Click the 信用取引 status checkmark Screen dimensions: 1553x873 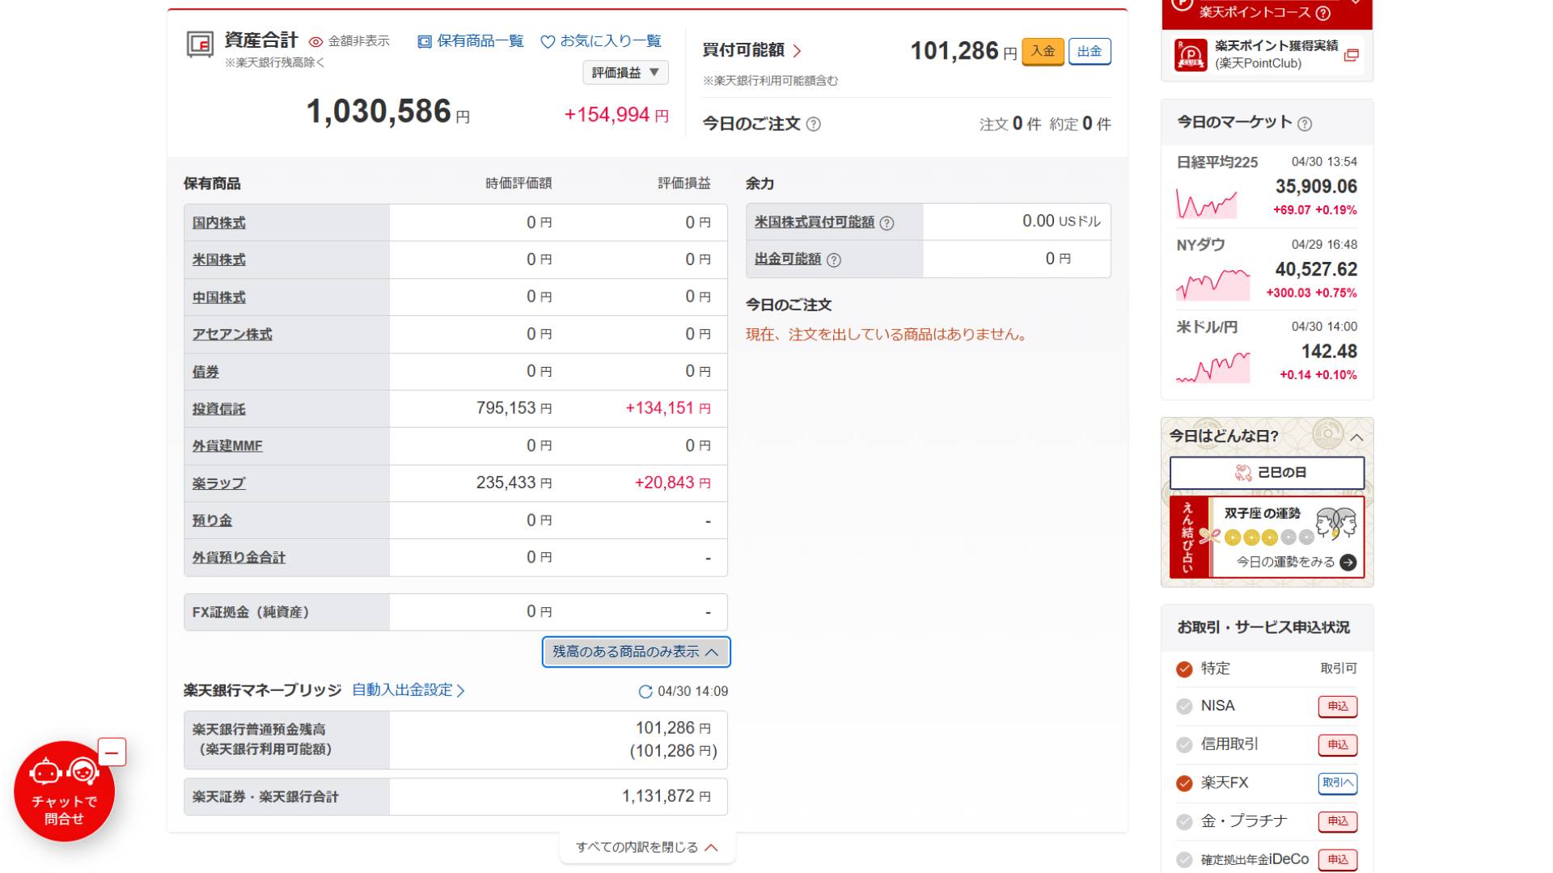click(1184, 744)
